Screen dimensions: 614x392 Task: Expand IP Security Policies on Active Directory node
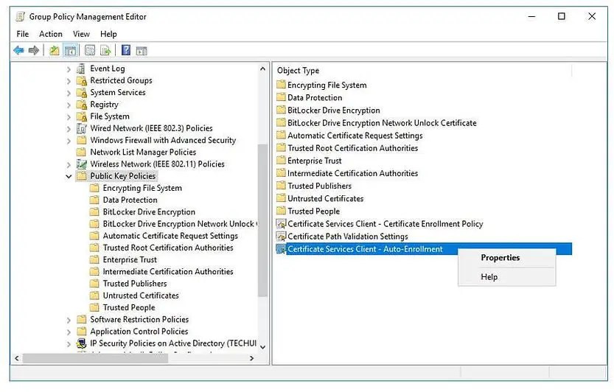click(69, 344)
